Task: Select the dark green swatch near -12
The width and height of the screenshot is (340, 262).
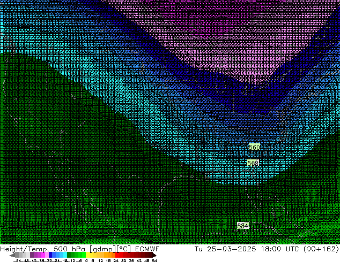Action: pyautogui.click(x=69, y=255)
